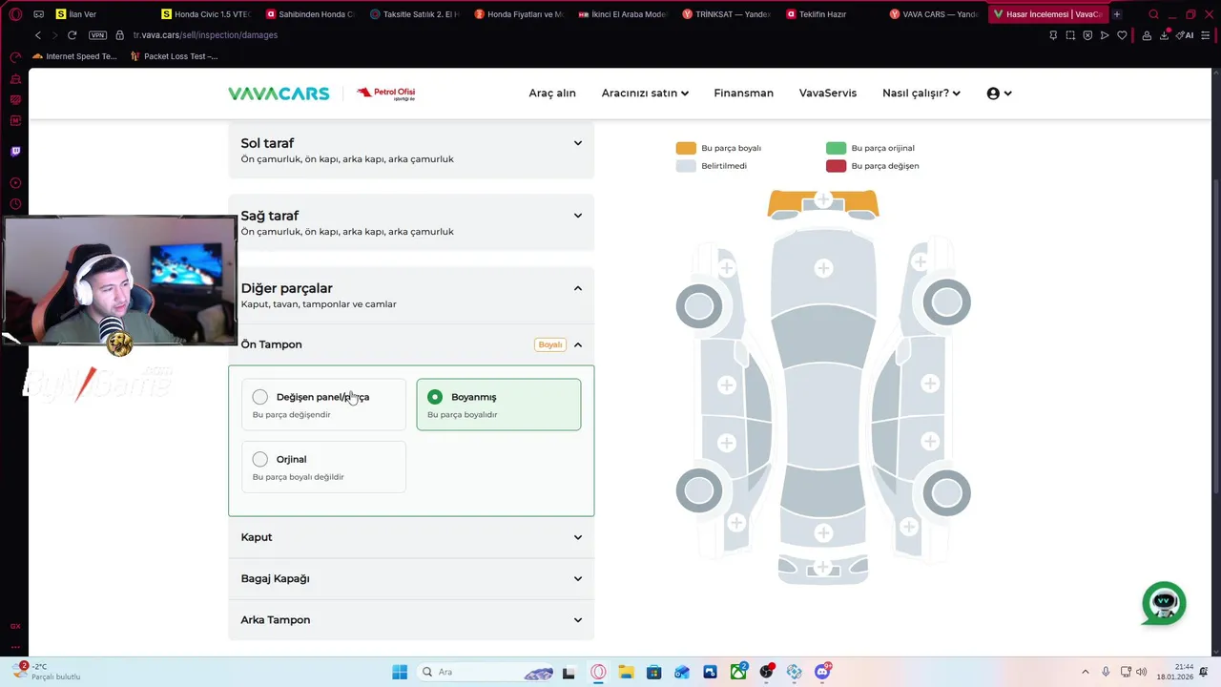This screenshot has height=687, width=1221.
Task: Click the orange 'Bu parça boyalı' legend swatch
Action: 686,148
